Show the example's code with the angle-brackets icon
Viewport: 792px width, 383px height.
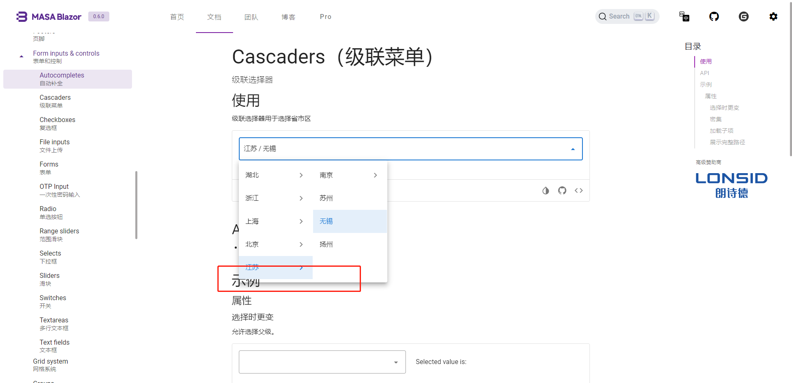579,190
